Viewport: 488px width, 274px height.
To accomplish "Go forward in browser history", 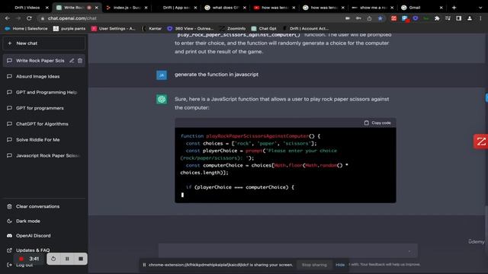I will point(18,18).
